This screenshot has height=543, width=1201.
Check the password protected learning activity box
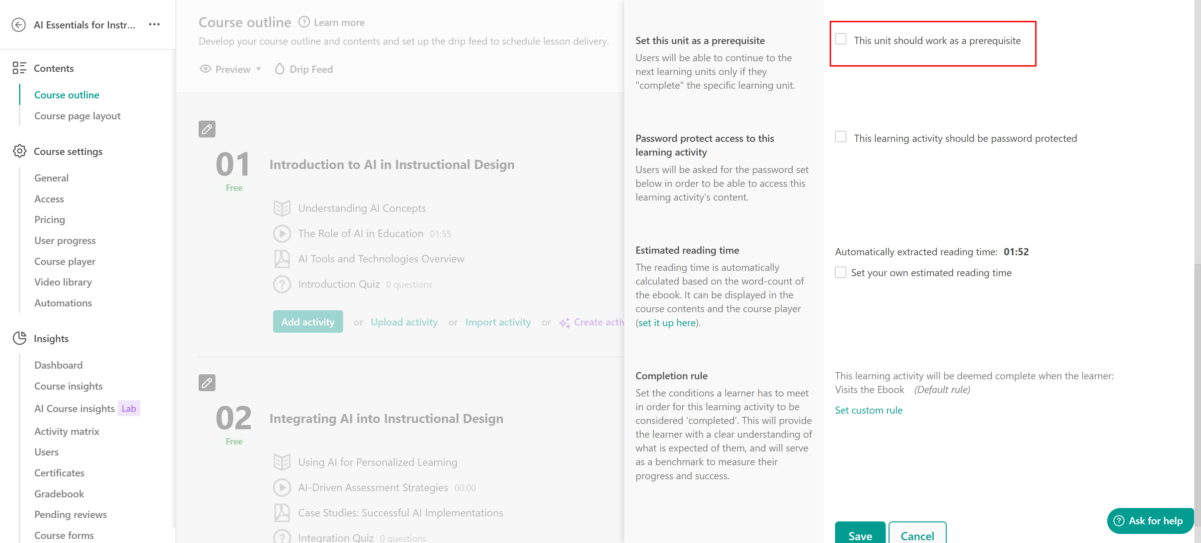pos(840,137)
